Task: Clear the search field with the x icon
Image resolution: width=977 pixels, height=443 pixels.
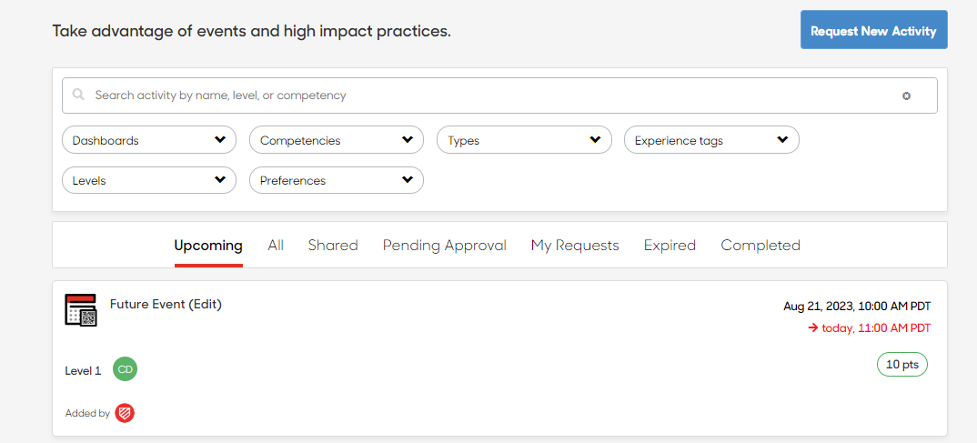Action: (907, 96)
